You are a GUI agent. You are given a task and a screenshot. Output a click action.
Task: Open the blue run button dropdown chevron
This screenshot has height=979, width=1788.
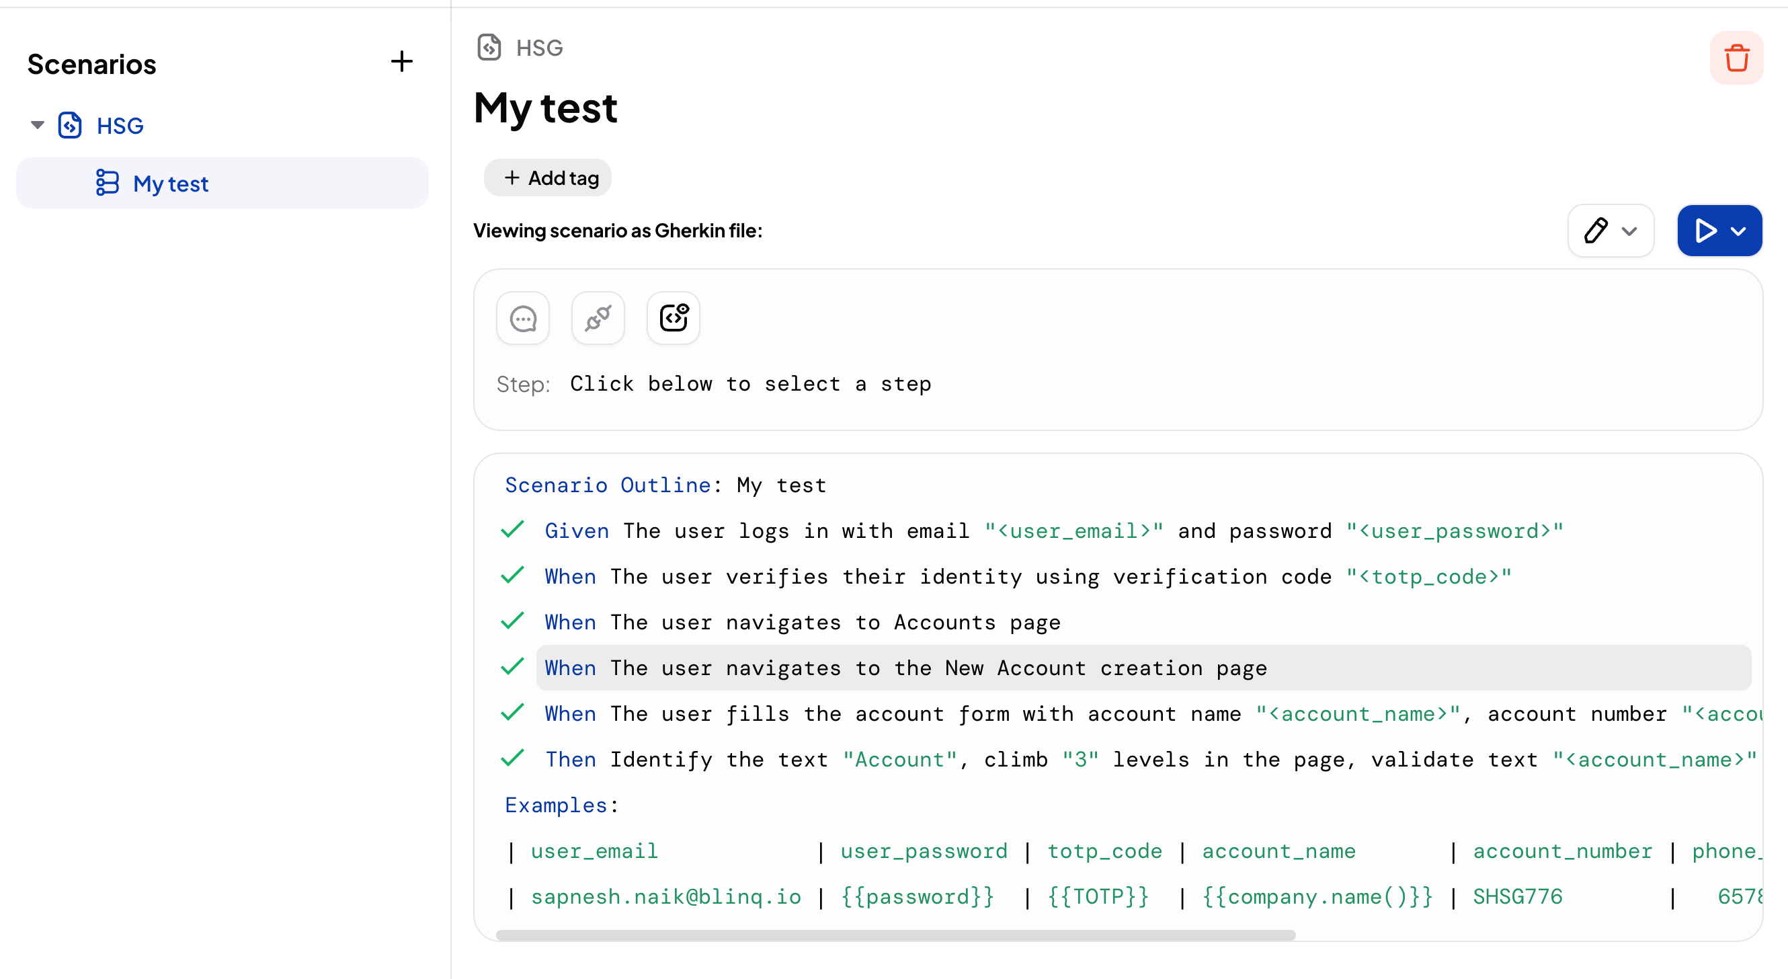click(x=1738, y=231)
